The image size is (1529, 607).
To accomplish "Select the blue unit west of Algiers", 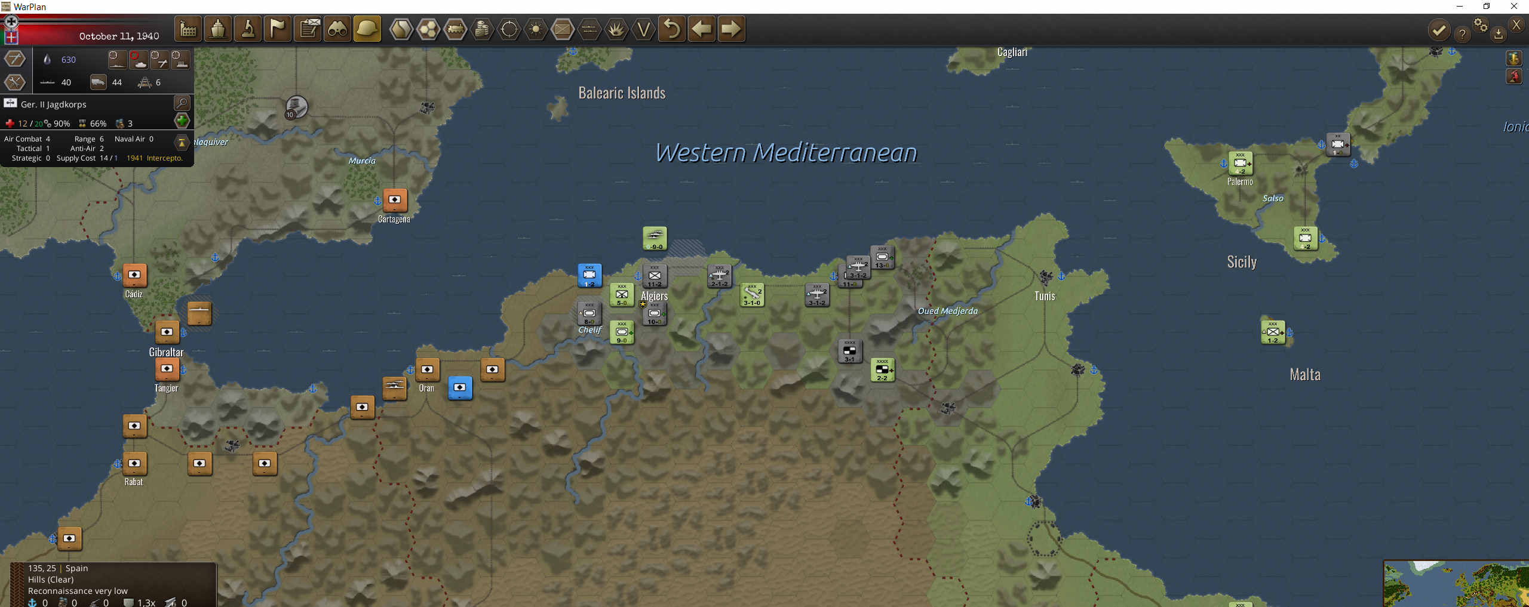I will pyautogui.click(x=590, y=275).
